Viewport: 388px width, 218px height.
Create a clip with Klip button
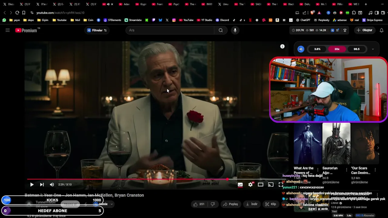click(270, 204)
